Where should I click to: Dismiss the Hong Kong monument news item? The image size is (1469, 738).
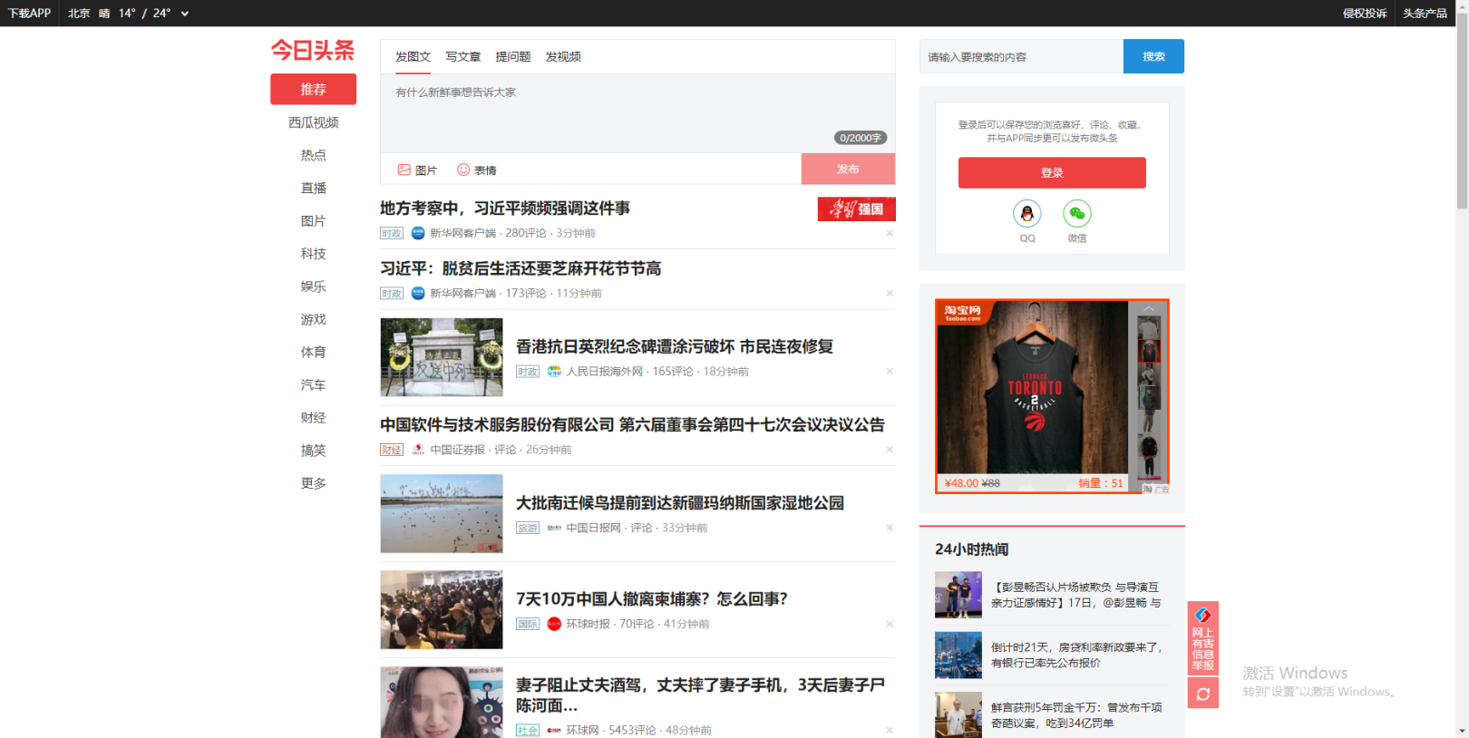[890, 372]
